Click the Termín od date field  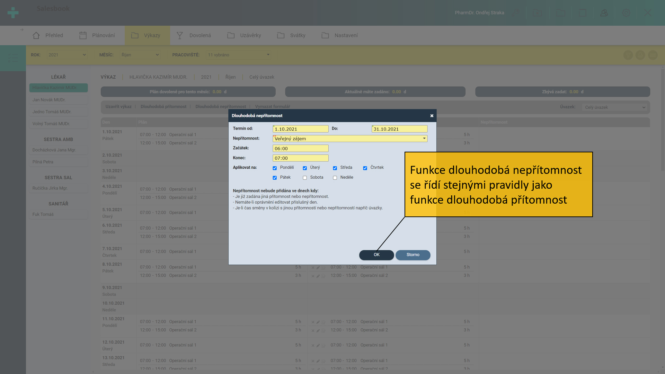pyautogui.click(x=300, y=129)
